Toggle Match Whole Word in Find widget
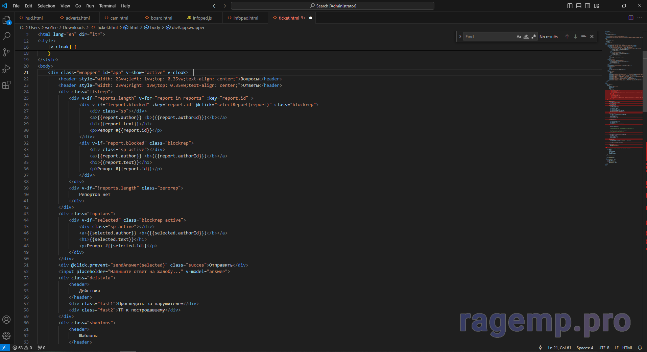This screenshot has width=647, height=352. (526, 36)
